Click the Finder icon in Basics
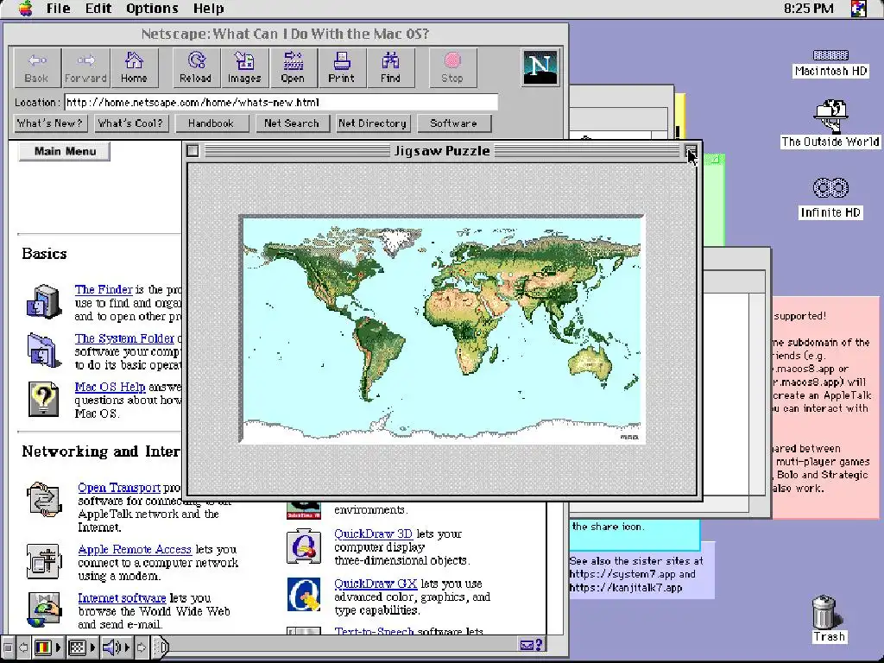884x663 pixels. [44, 302]
